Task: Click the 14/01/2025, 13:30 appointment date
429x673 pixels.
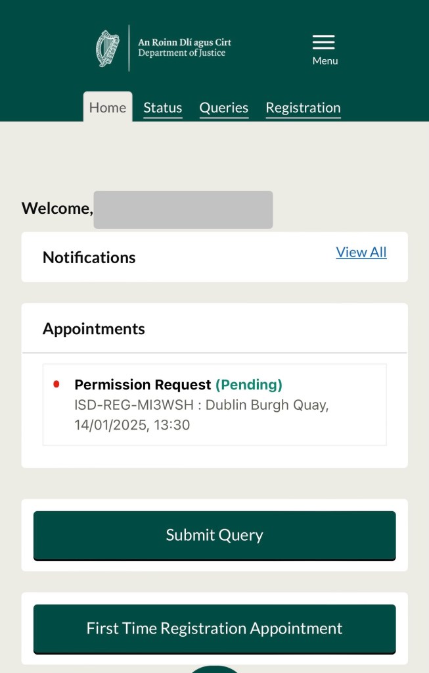Action: coord(132,425)
